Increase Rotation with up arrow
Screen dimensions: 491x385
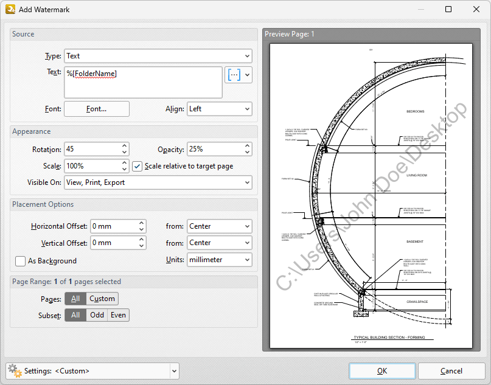[124, 146]
